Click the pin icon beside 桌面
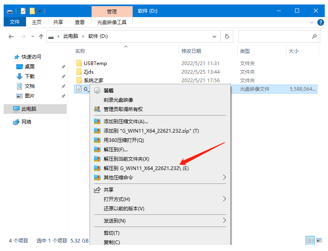Screen dimensions: 328x251 point(63,67)
